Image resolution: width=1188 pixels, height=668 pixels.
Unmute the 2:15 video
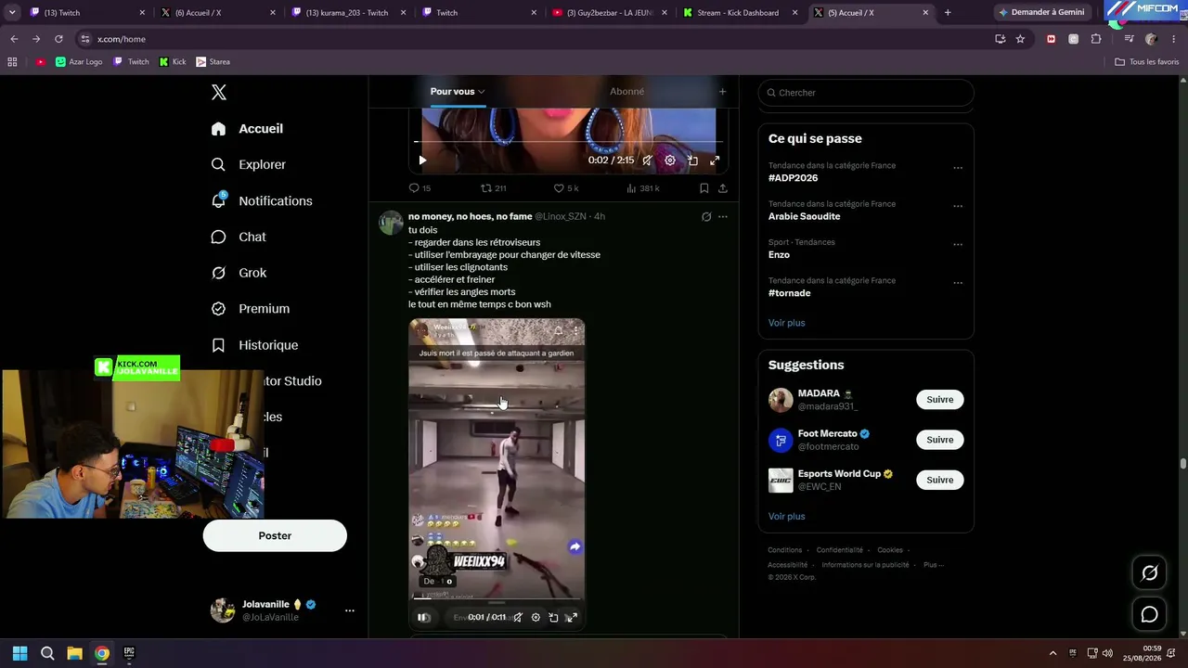(x=647, y=161)
